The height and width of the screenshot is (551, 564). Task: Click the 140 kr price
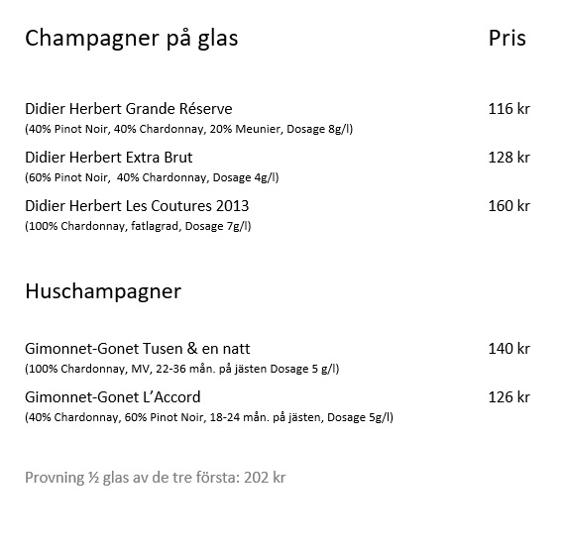(x=508, y=349)
